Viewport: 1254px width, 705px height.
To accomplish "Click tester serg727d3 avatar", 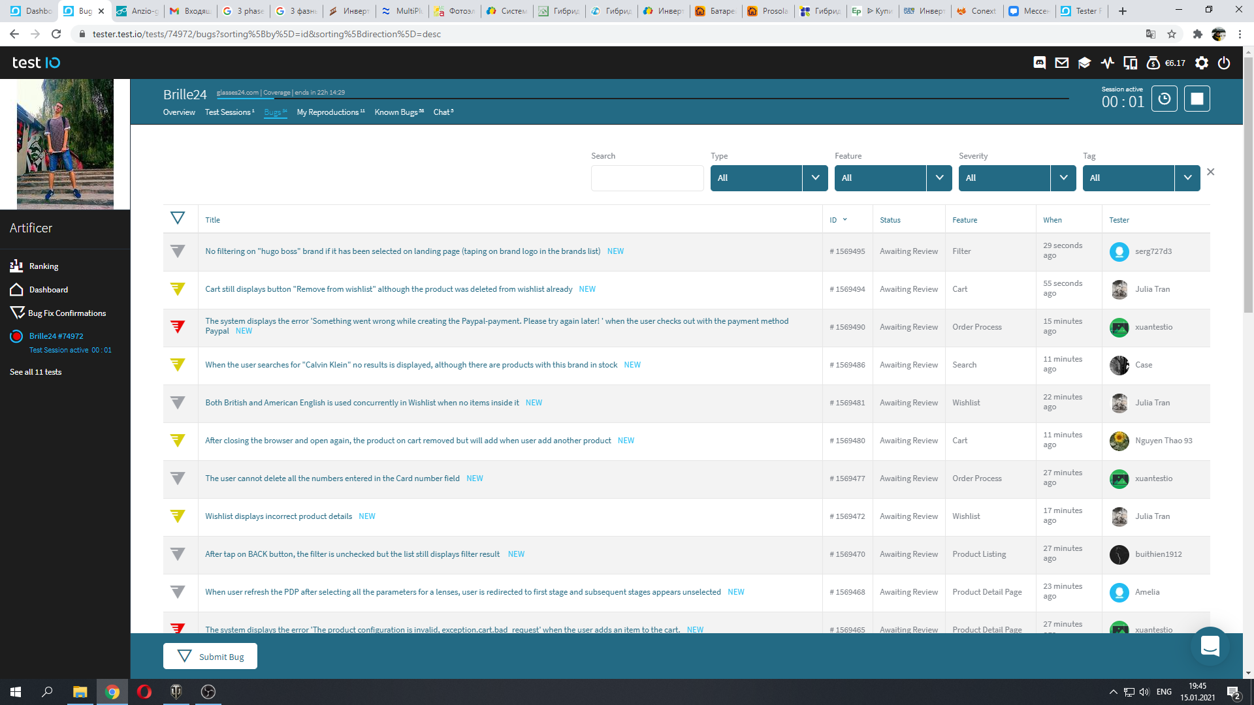I will (1119, 251).
